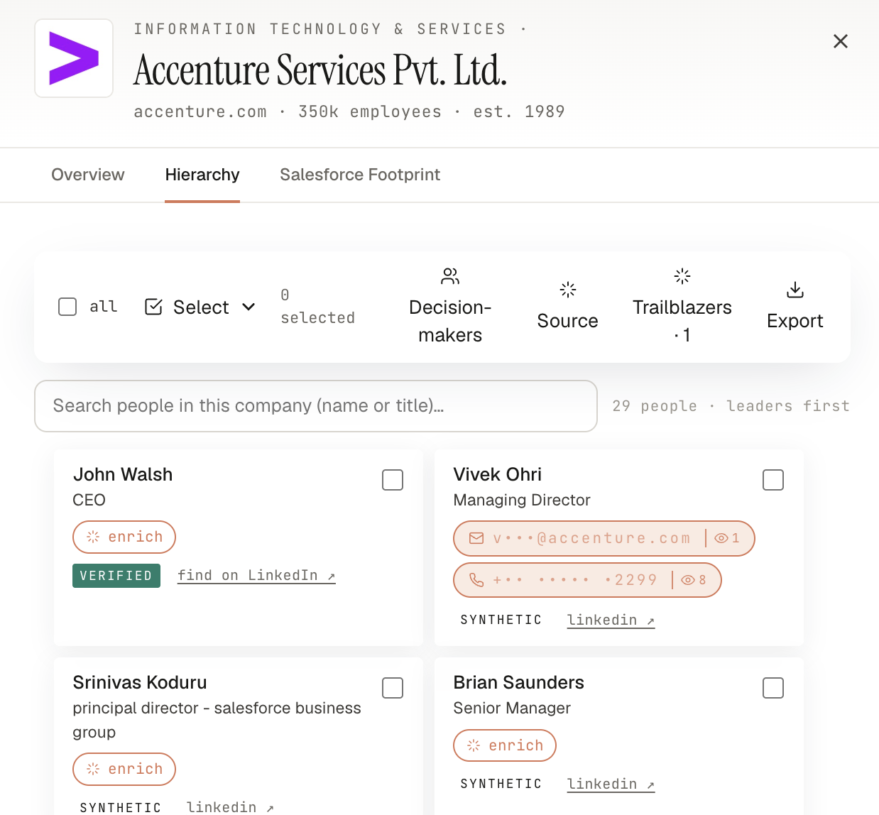The width and height of the screenshot is (879, 815).
Task: Click sparkle icon in Srinivas Koduru's enrich button
Action: (93, 769)
